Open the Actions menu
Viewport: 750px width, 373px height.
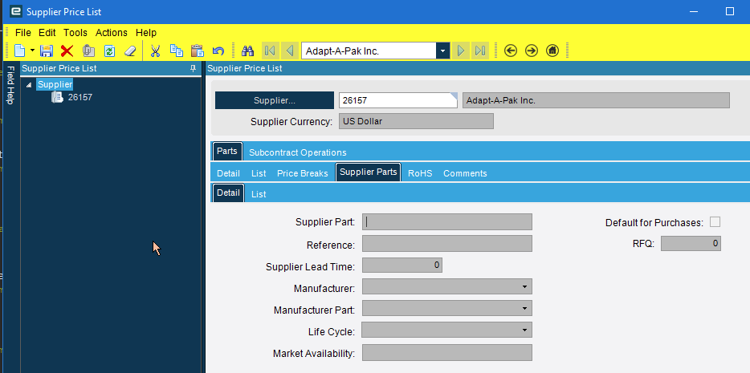(112, 32)
